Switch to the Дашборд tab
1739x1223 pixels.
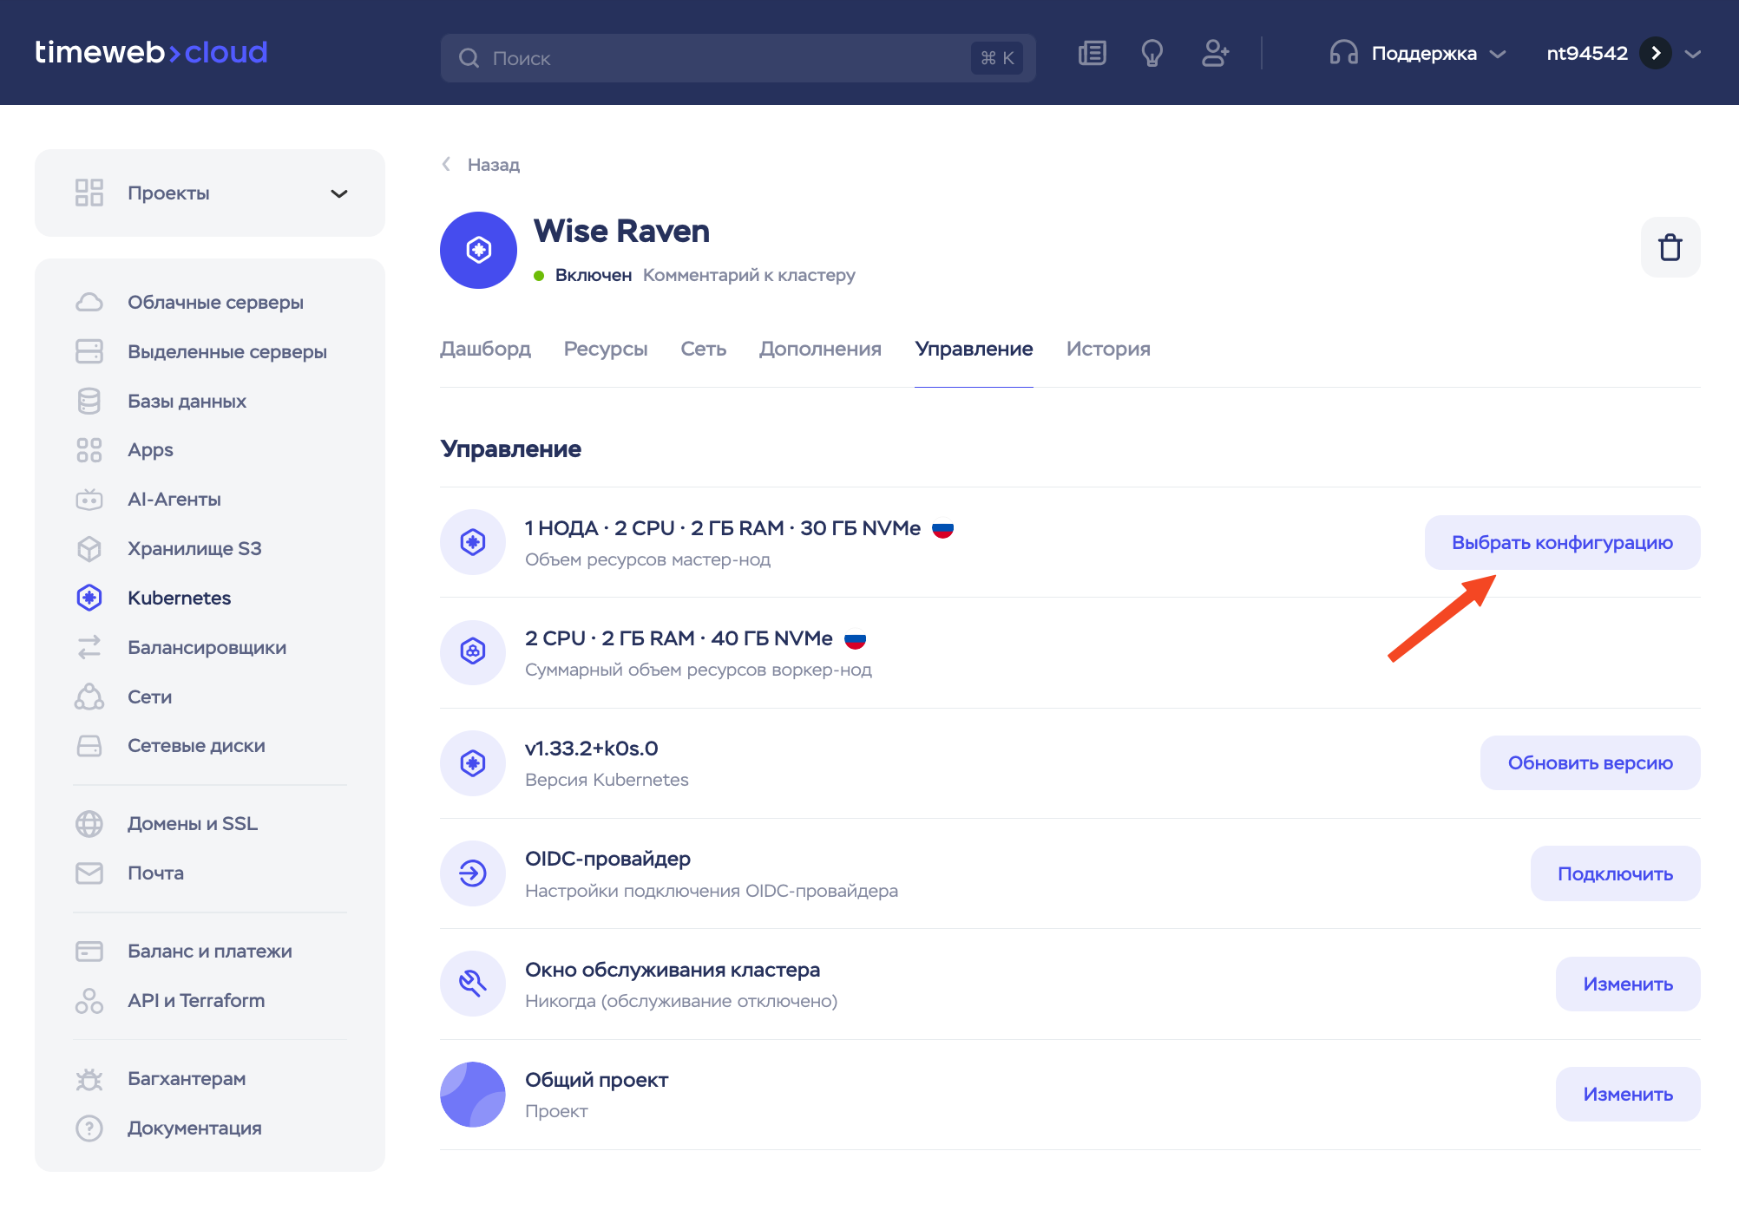(x=485, y=349)
